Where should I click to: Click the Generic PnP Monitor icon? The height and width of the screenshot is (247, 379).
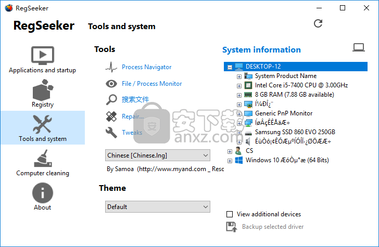248,113
